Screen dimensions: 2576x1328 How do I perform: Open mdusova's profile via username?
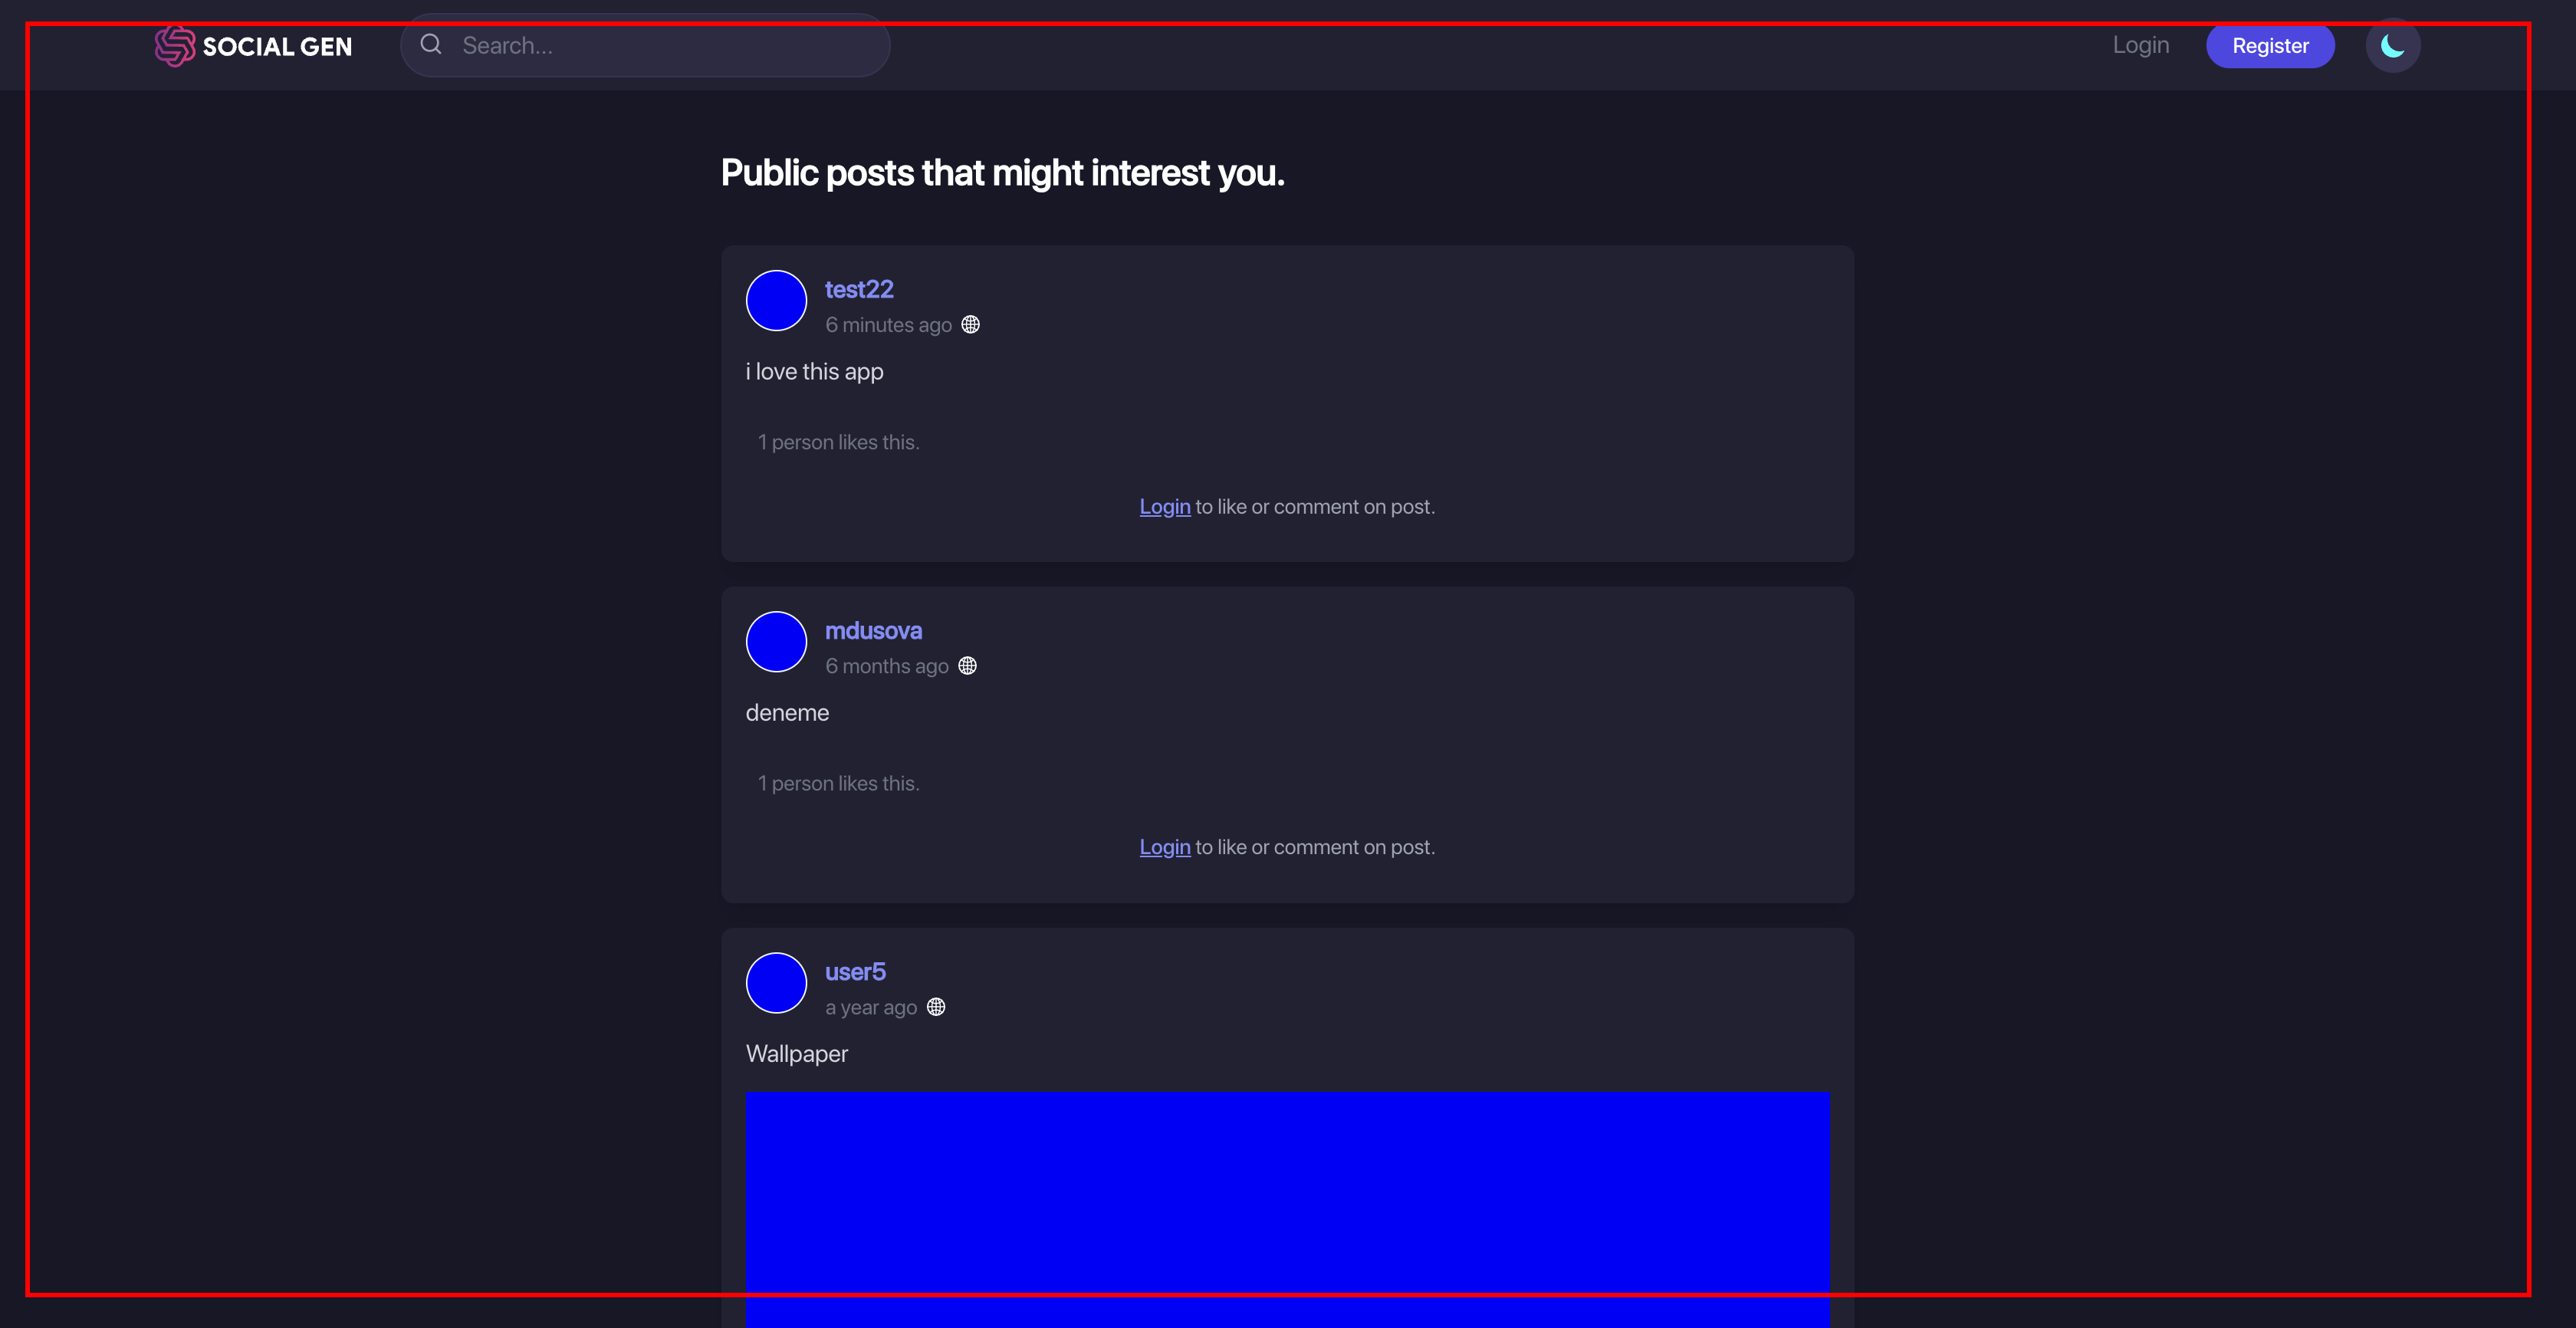click(x=873, y=631)
